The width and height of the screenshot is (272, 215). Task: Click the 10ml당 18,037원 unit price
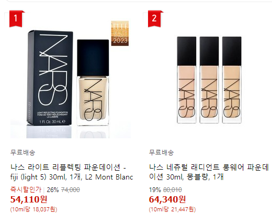pos(33,209)
